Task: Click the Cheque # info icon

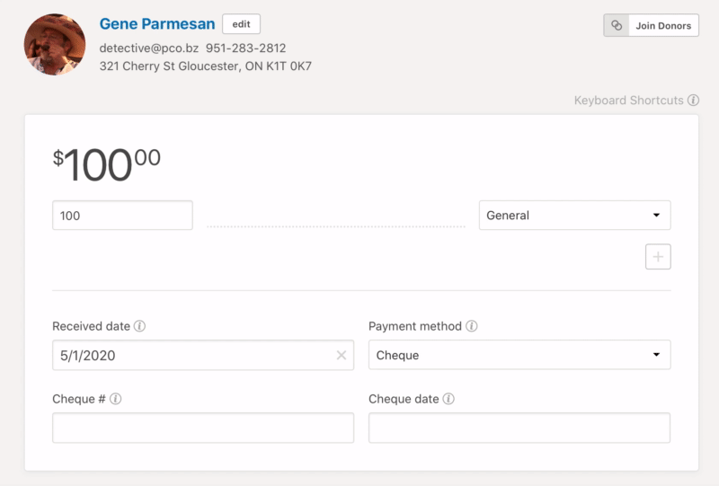Action: [116, 399]
